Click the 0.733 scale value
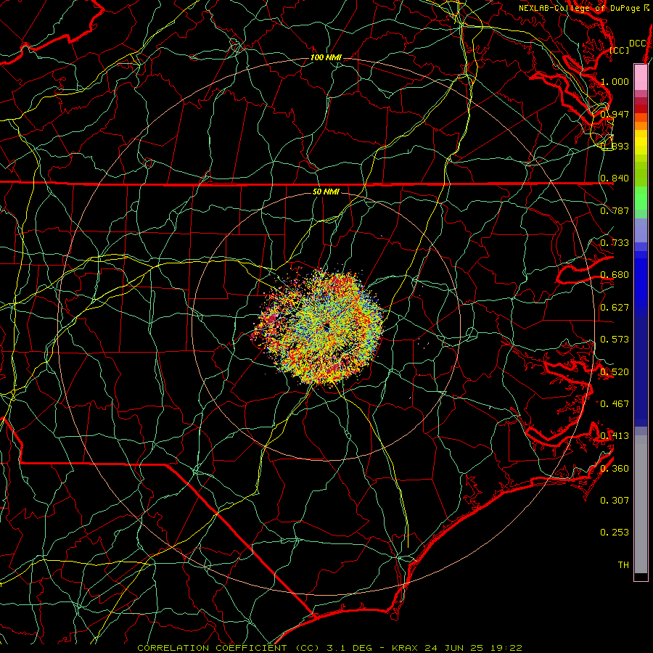 615,243
